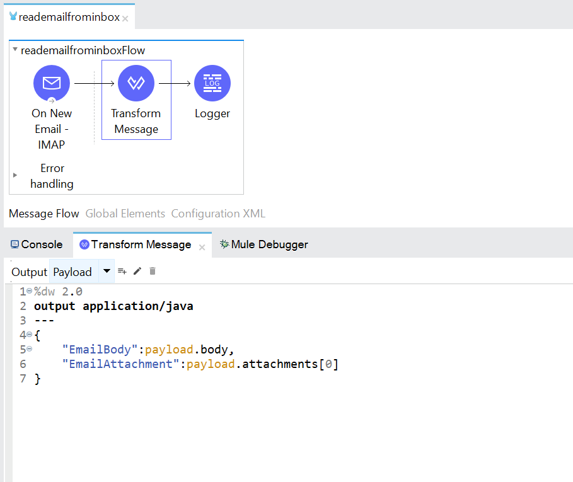Click the Console monitor icon
Image resolution: width=573 pixels, height=482 pixels.
click(14, 244)
